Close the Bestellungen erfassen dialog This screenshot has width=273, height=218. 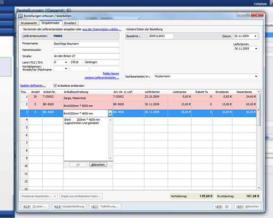click(x=258, y=15)
